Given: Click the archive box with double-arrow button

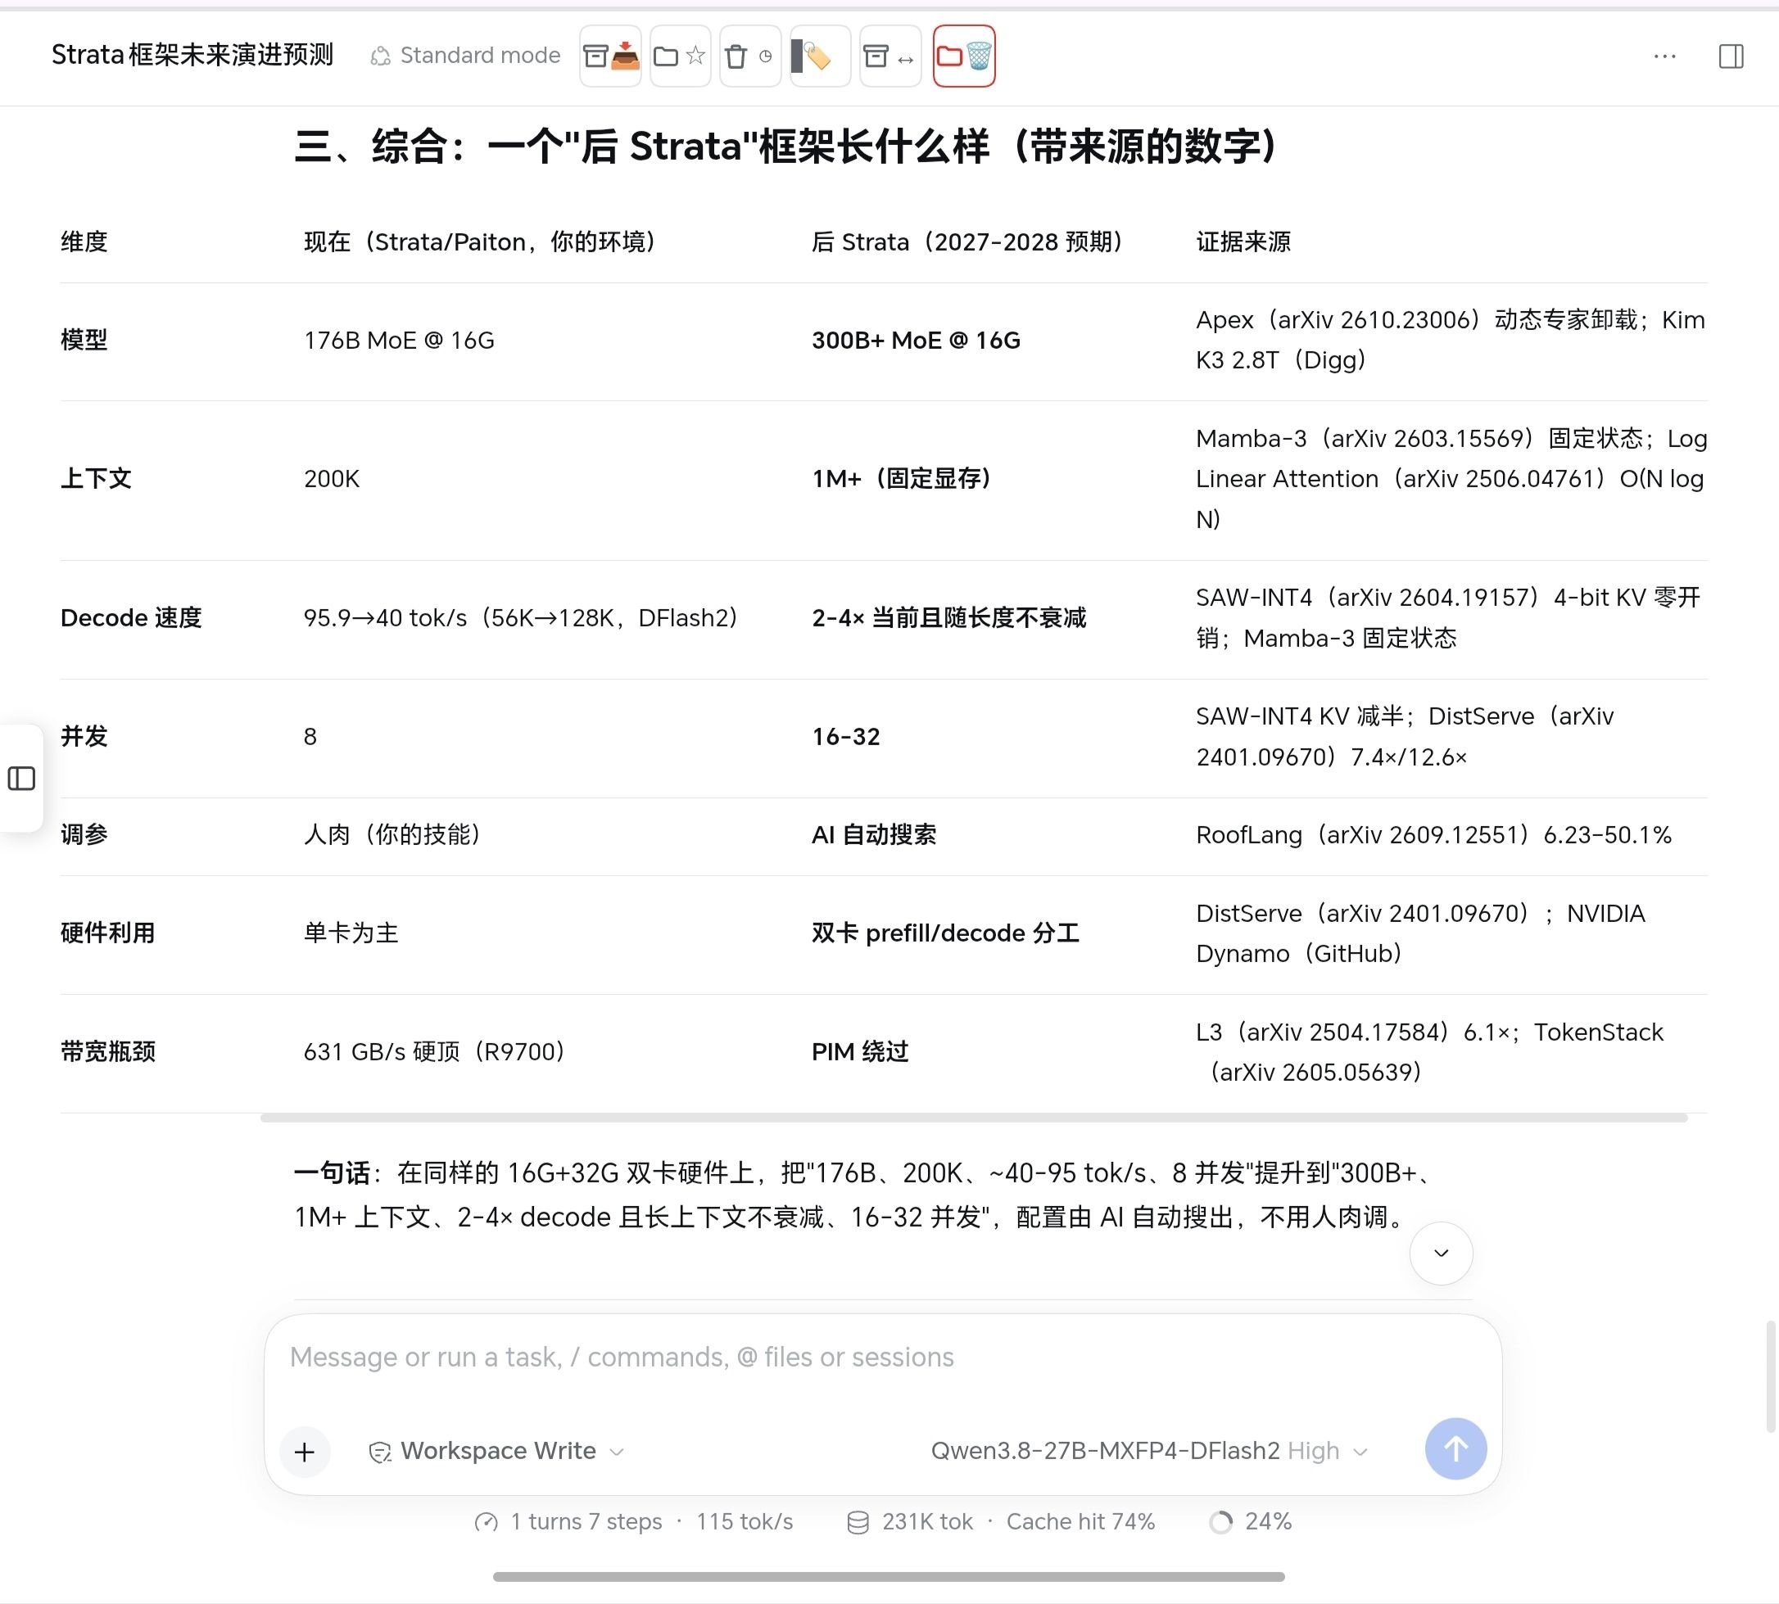Looking at the screenshot, I should (x=890, y=56).
